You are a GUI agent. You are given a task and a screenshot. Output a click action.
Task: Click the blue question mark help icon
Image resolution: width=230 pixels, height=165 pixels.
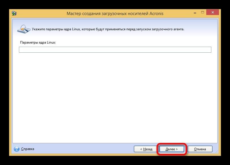(x=17, y=149)
